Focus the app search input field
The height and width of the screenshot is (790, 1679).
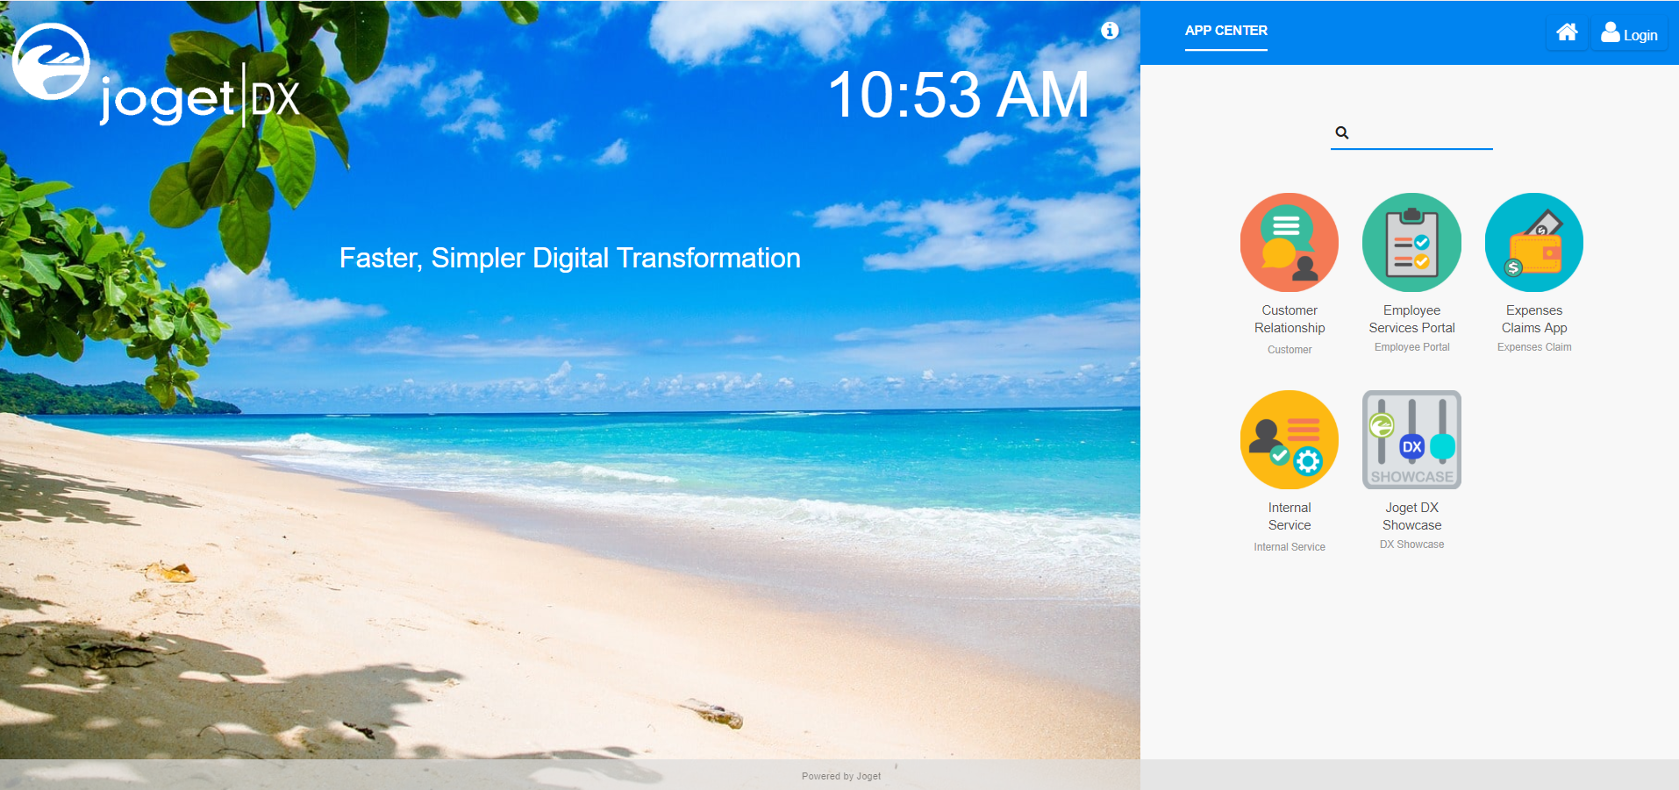(x=1421, y=133)
